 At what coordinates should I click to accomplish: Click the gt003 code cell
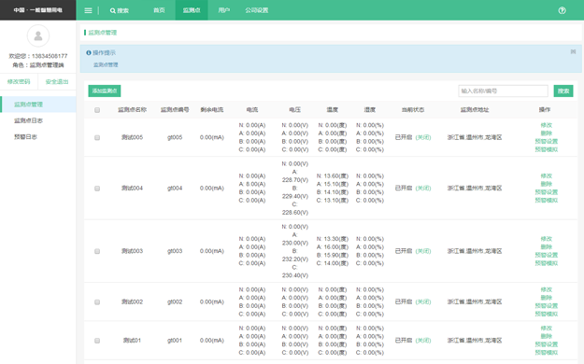[x=175, y=251]
